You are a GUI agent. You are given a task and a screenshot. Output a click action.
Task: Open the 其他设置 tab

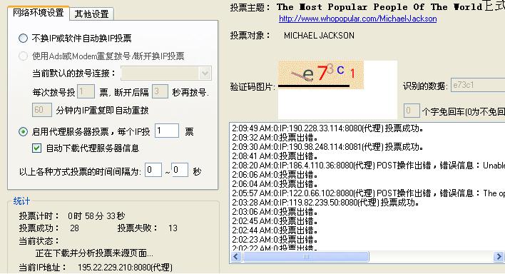click(x=92, y=14)
